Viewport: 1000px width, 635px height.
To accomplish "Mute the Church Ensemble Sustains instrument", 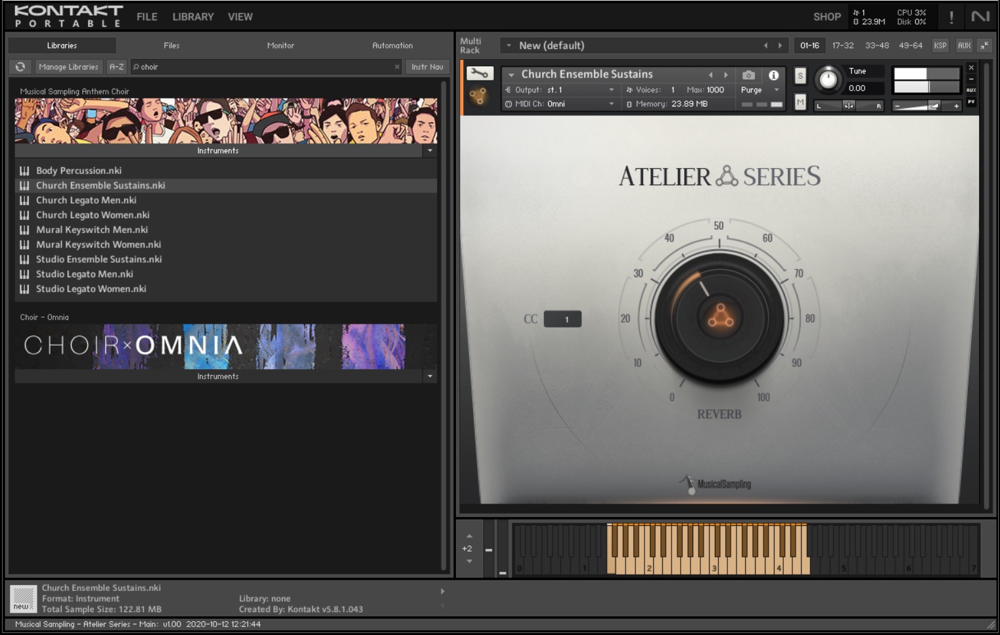I will 800,102.
